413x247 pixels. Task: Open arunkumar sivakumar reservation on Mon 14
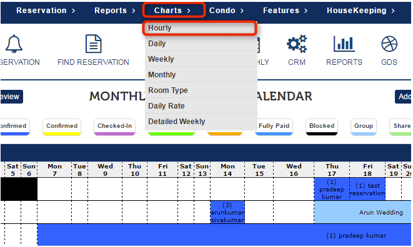coord(227,212)
